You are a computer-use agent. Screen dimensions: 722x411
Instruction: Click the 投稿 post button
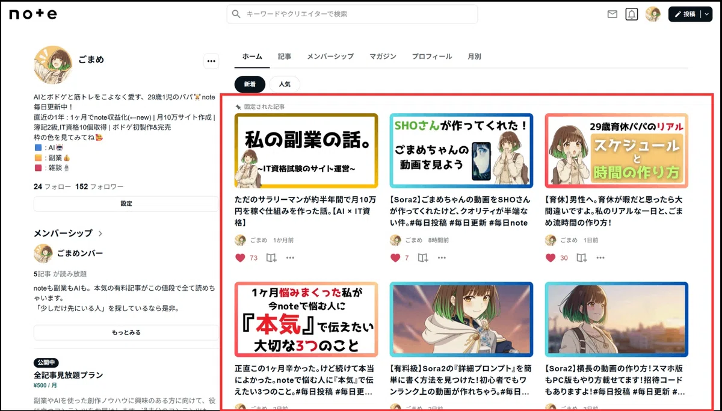pyautogui.click(x=685, y=14)
